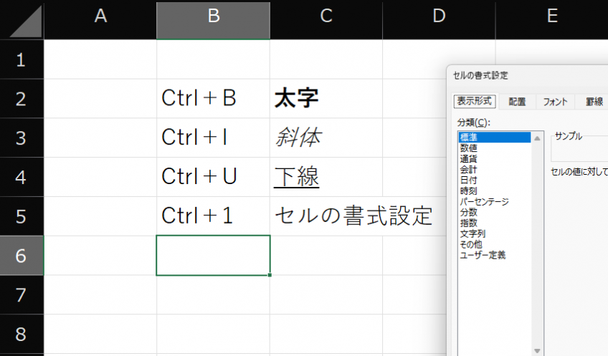The width and height of the screenshot is (608, 356).
Task: Click the Select All corner triangle
Action: [x=22, y=19]
